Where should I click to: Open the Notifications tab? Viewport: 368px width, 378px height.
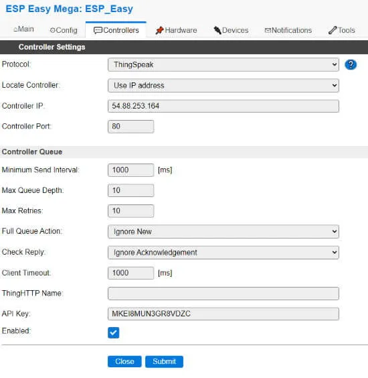(x=288, y=30)
